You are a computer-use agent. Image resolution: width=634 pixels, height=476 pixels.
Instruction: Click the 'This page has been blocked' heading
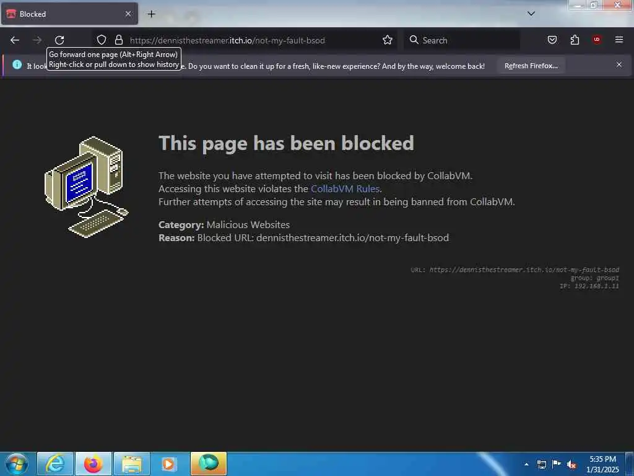pos(286,143)
